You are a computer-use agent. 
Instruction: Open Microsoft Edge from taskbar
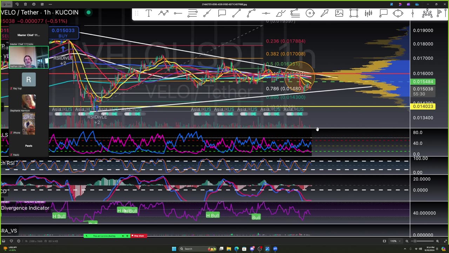click(x=236, y=249)
